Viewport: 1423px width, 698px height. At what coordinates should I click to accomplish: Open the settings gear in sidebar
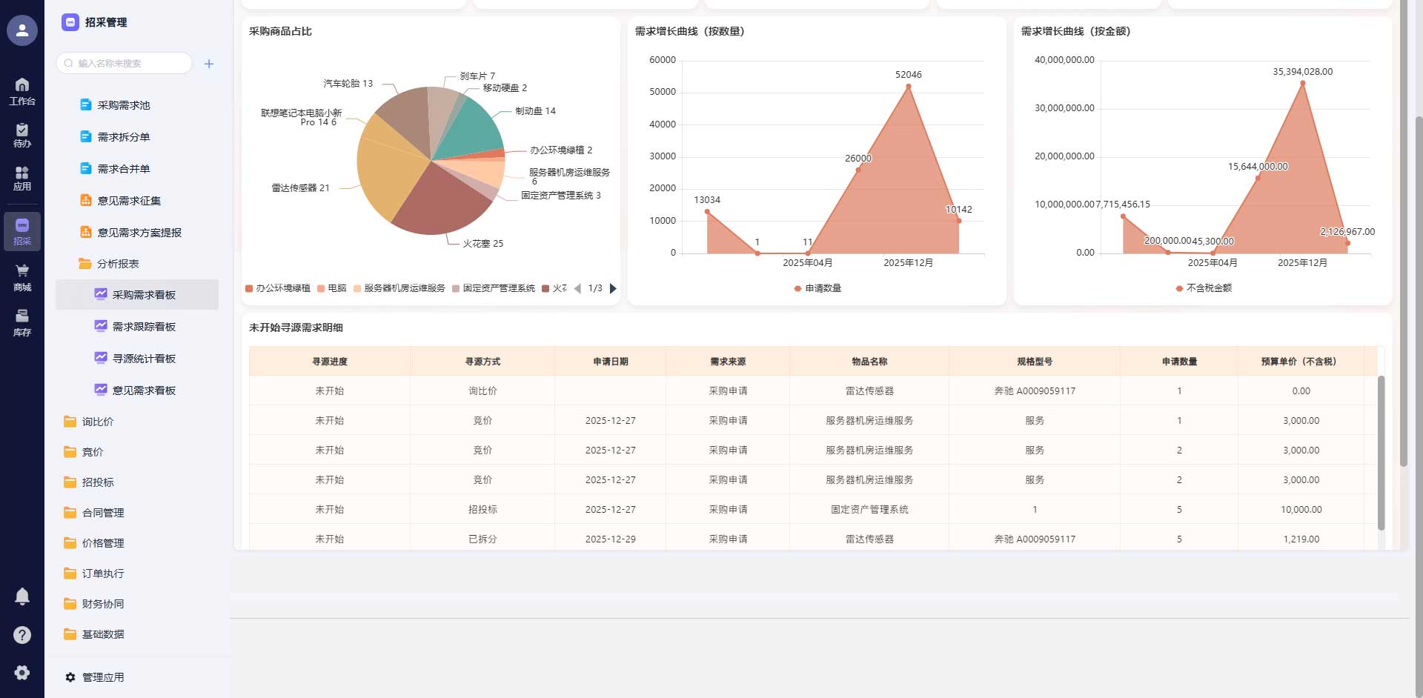[x=22, y=672]
